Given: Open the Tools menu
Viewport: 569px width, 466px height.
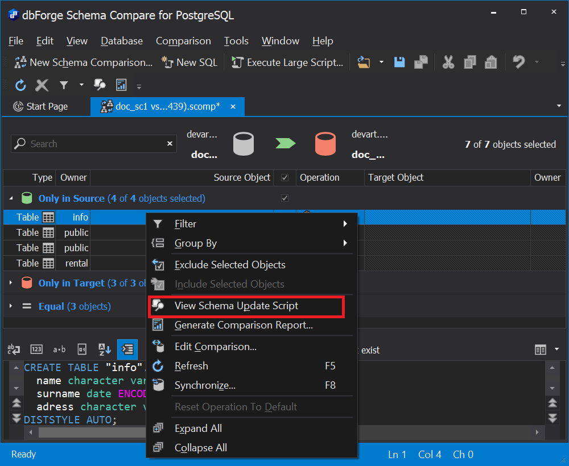Looking at the screenshot, I should pyautogui.click(x=236, y=41).
